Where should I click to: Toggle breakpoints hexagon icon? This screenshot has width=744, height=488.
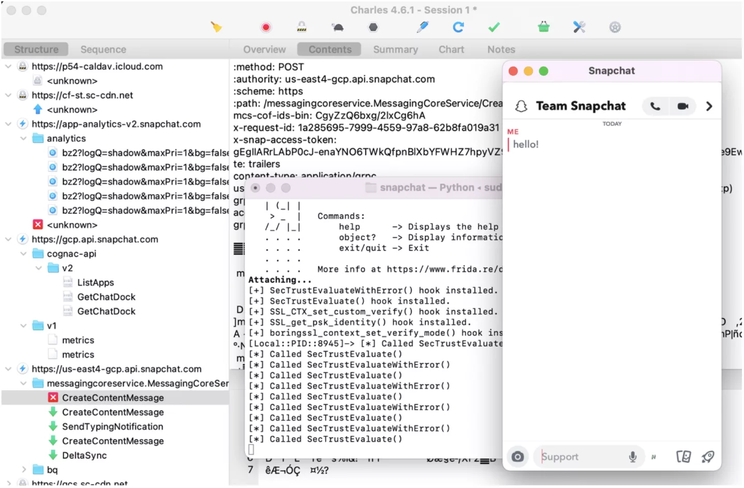pyautogui.click(x=373, y=27)
